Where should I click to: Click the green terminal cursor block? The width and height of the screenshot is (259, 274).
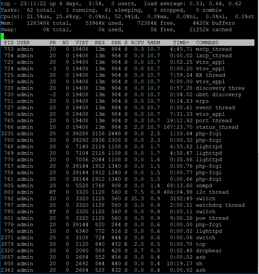[3, 36]
